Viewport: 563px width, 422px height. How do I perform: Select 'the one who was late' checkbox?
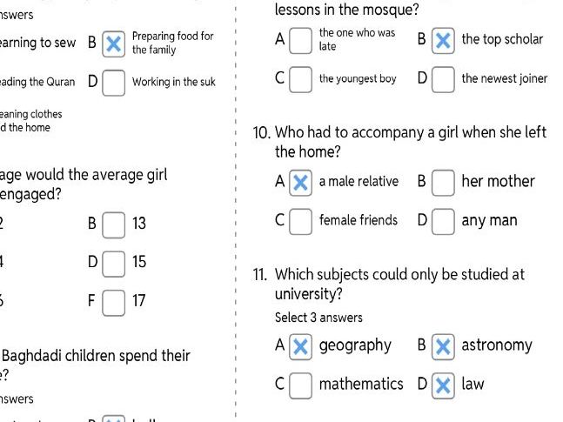point(300,39)
